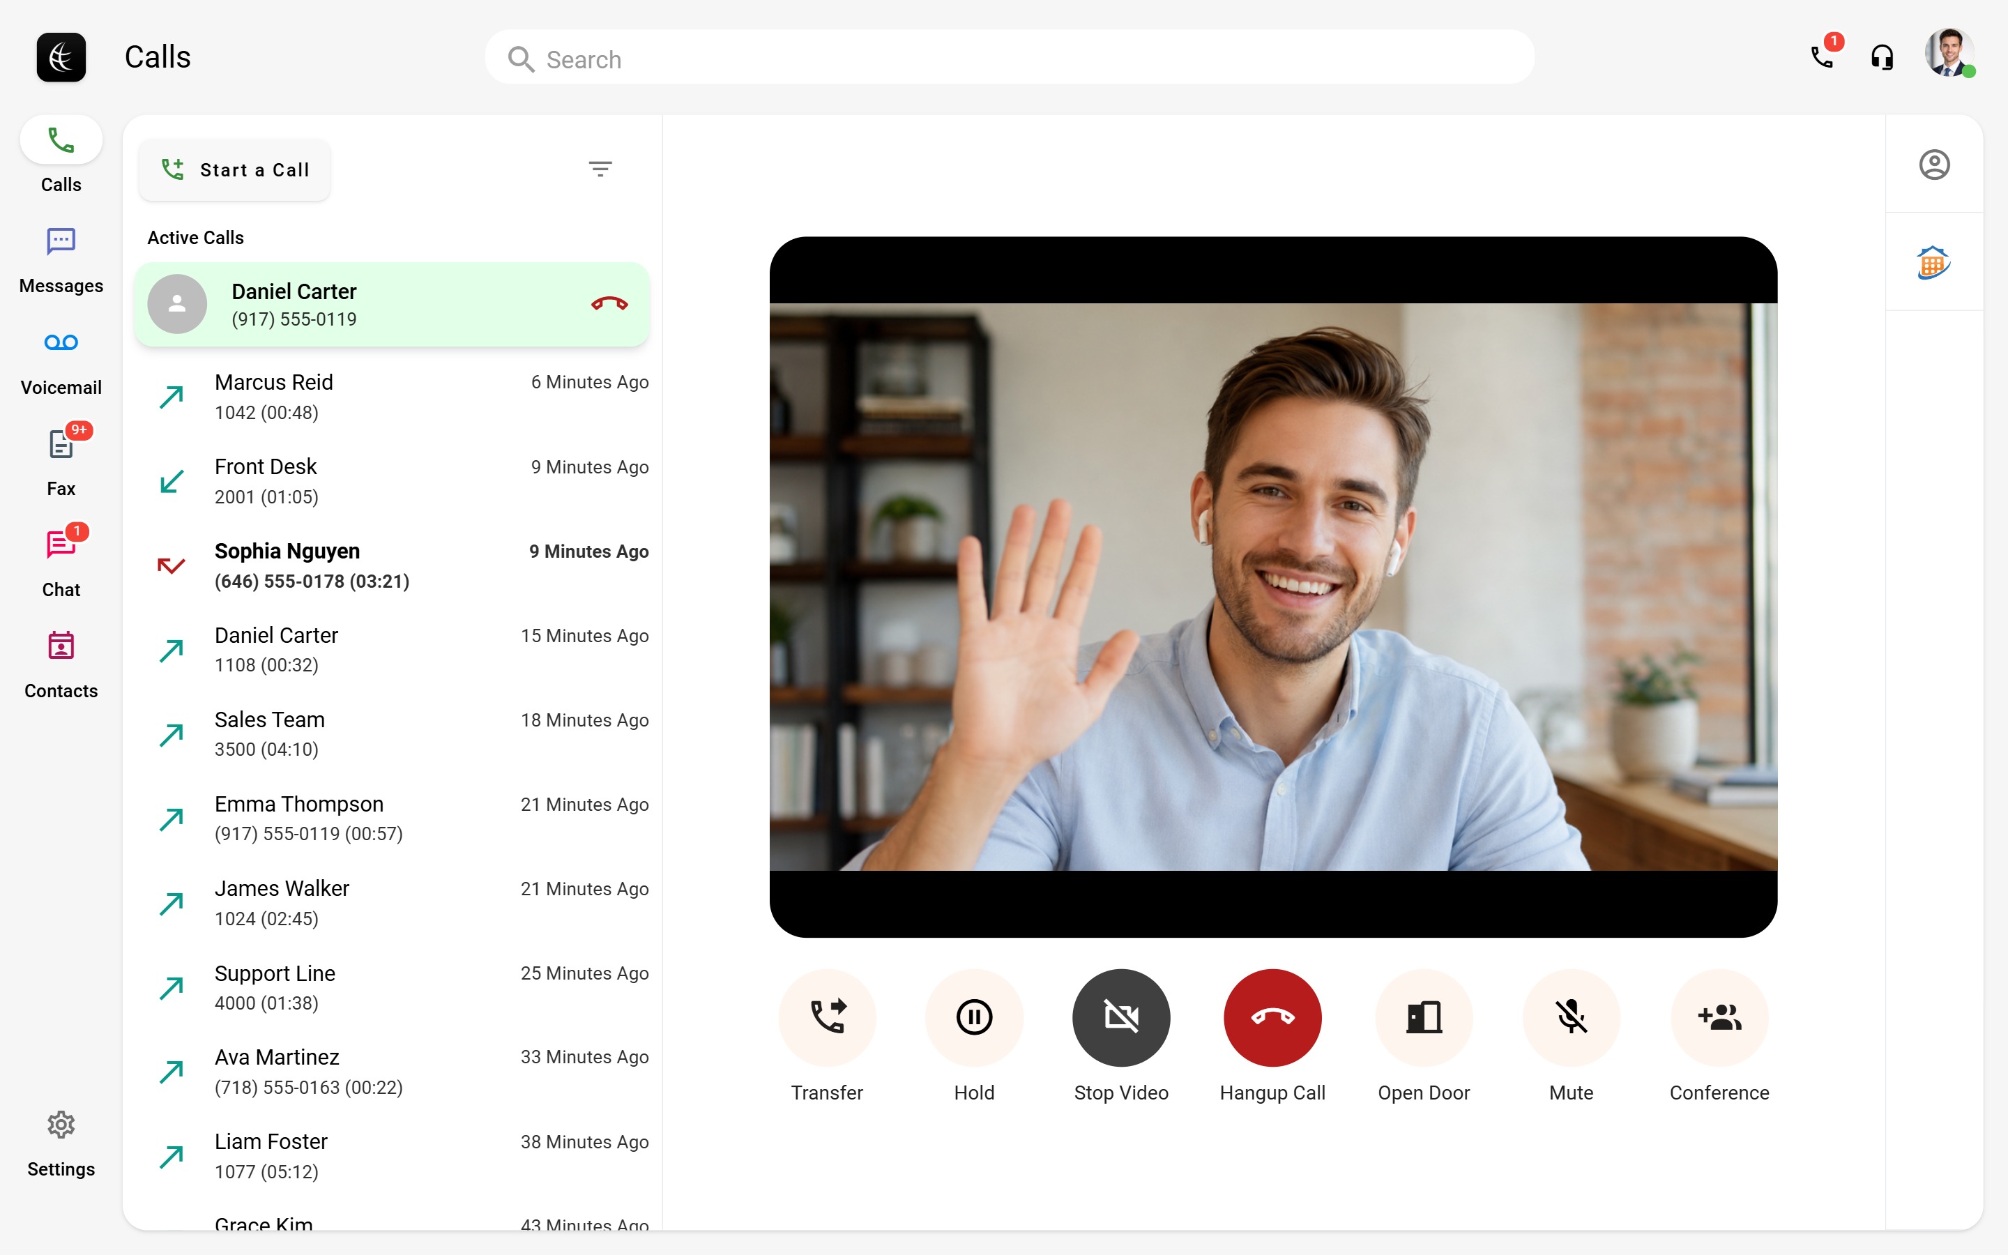Click outgoing arrow for Liam Foster
Viewport: 2008px width, 1255px height.
pos(172,1156)
